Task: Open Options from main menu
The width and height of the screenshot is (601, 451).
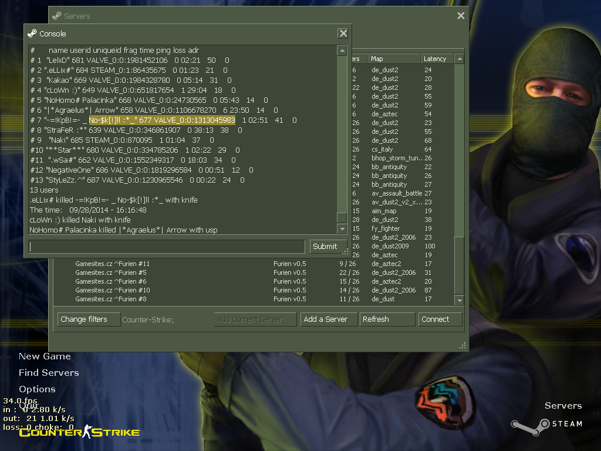Action: 37,389
